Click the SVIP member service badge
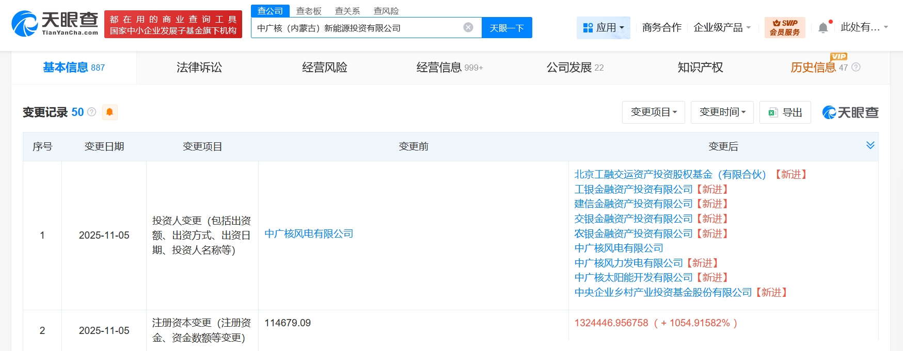The height and width of the screenshot is (351, 903). (784, 28)
